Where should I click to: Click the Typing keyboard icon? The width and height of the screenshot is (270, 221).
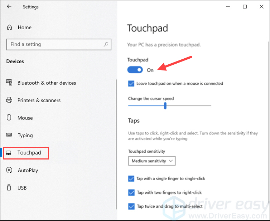click(x=9, y=135)
